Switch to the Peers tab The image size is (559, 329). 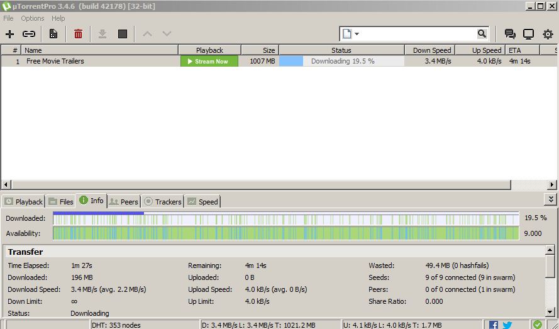tap(124, 201)
